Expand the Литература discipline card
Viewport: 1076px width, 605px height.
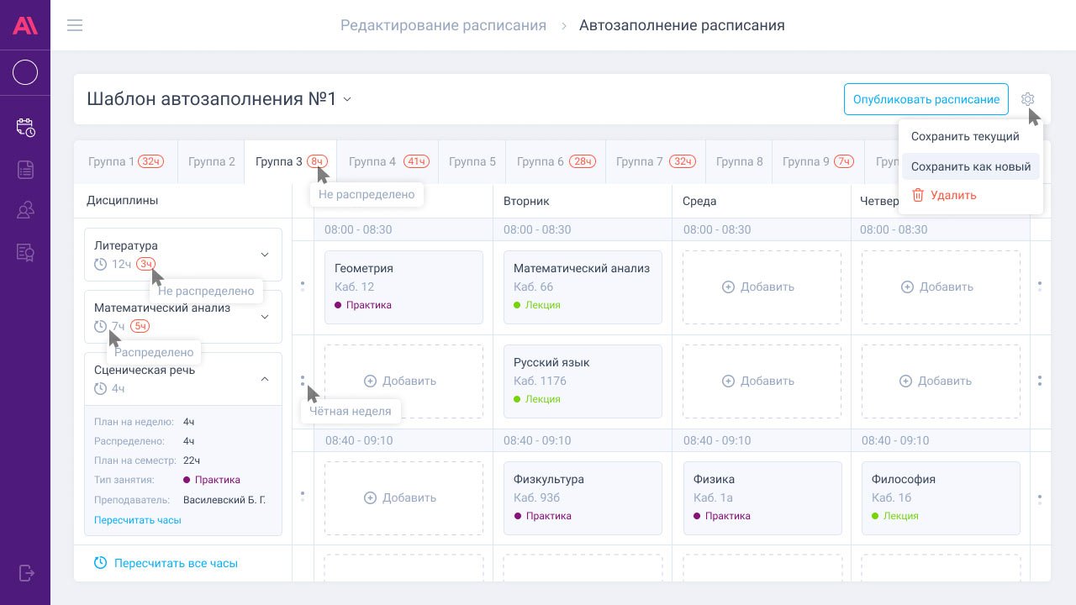265,255
